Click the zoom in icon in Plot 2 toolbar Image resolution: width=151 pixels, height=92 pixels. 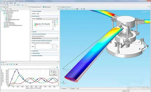(2, 64)
